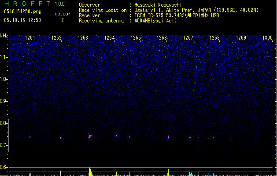Click the 1259 time axis label

click(241, 38)
